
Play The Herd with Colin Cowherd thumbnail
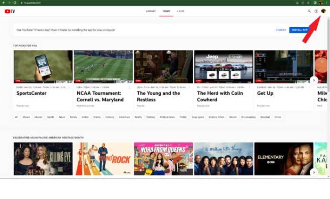click(x=224, y=67)
